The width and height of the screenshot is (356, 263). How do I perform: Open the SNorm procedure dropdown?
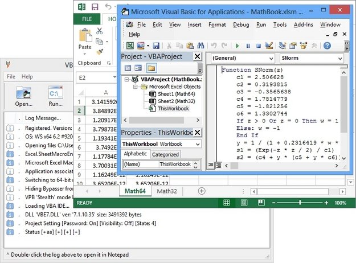[340, 58]
